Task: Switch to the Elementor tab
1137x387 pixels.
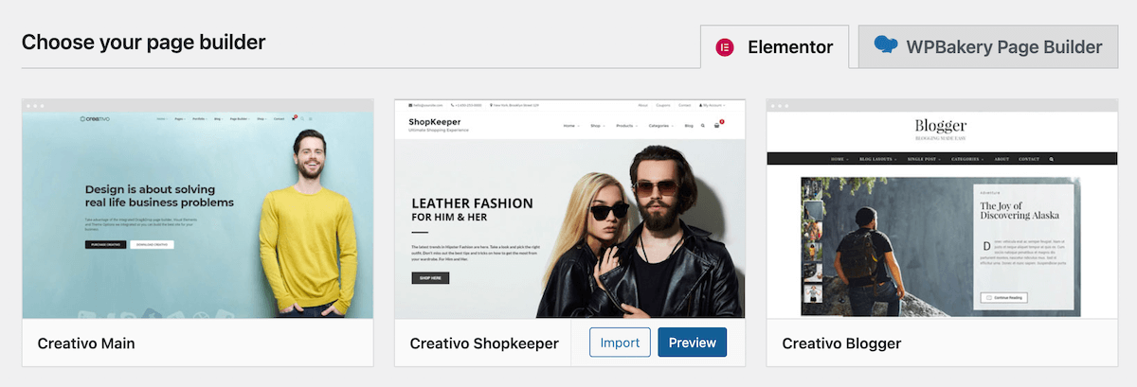Action: [775, 46]
